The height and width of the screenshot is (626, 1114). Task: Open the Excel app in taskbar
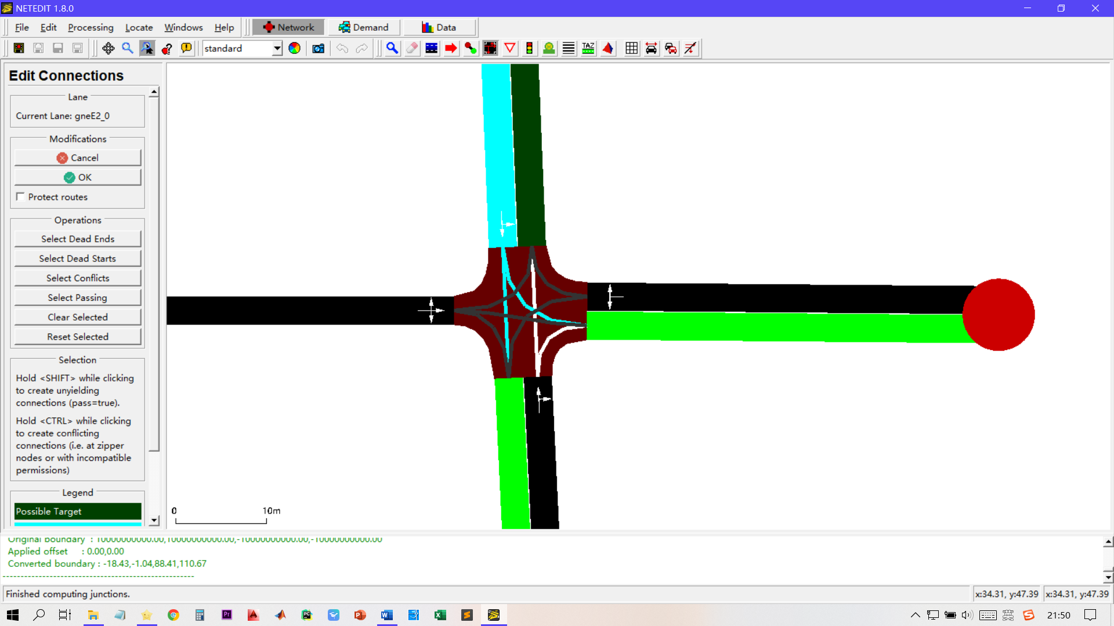[440, 615]
